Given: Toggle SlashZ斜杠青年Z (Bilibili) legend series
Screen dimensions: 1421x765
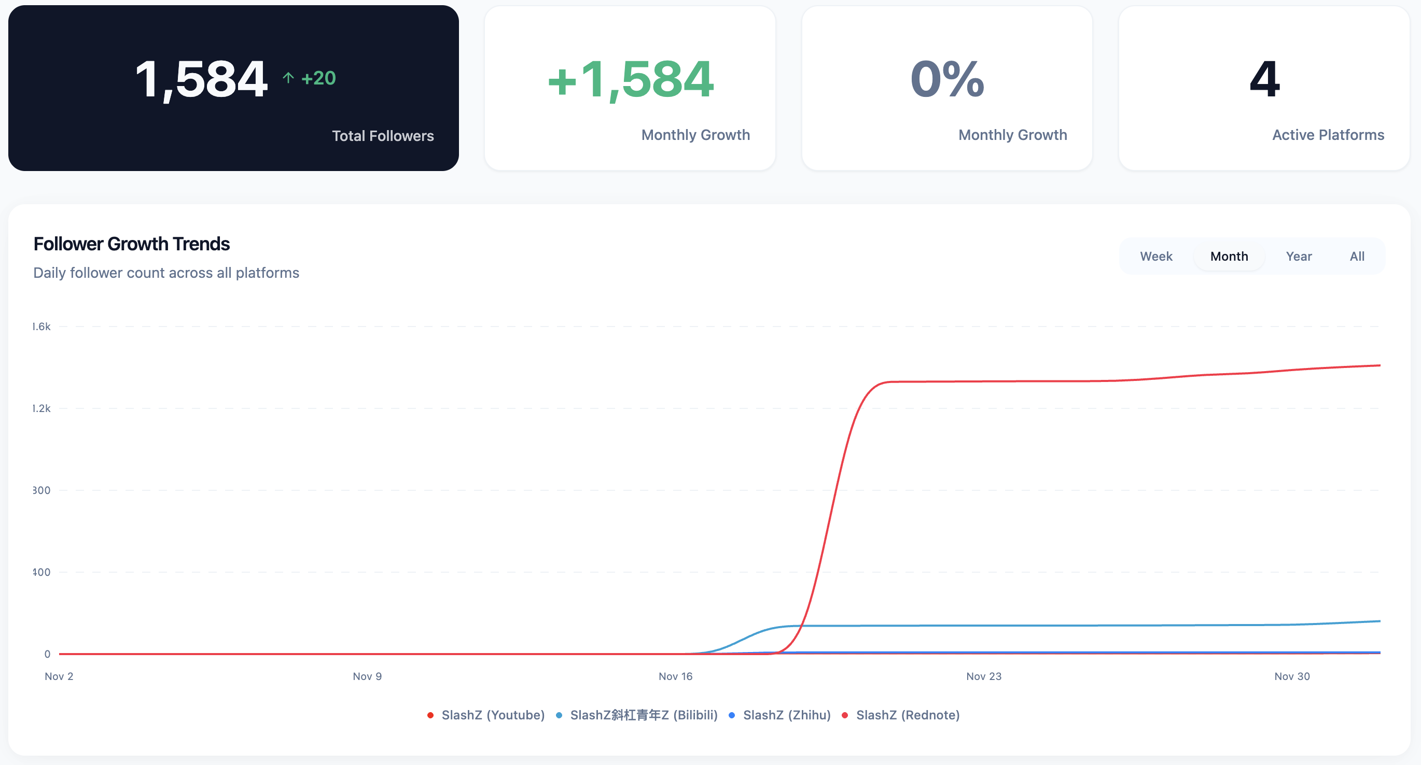Looking at the screenshot, I should click(x=643, y=715).
